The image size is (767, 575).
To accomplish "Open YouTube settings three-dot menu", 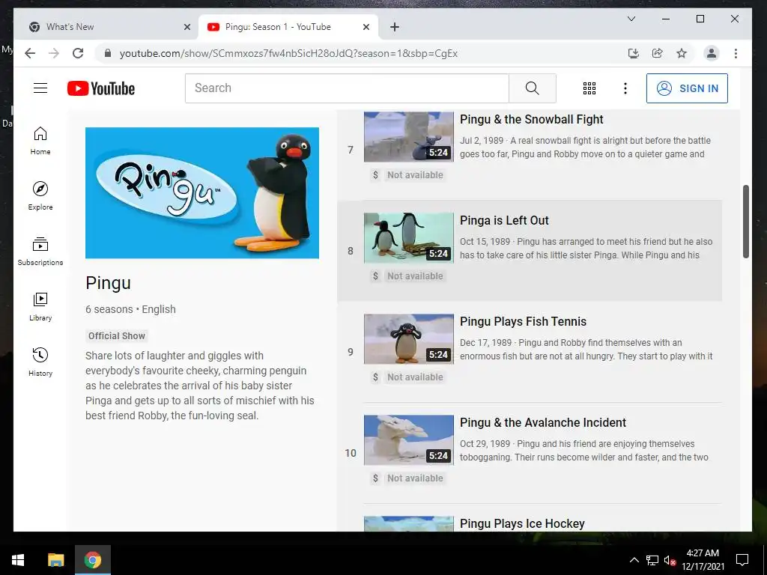I will point(625,88).
